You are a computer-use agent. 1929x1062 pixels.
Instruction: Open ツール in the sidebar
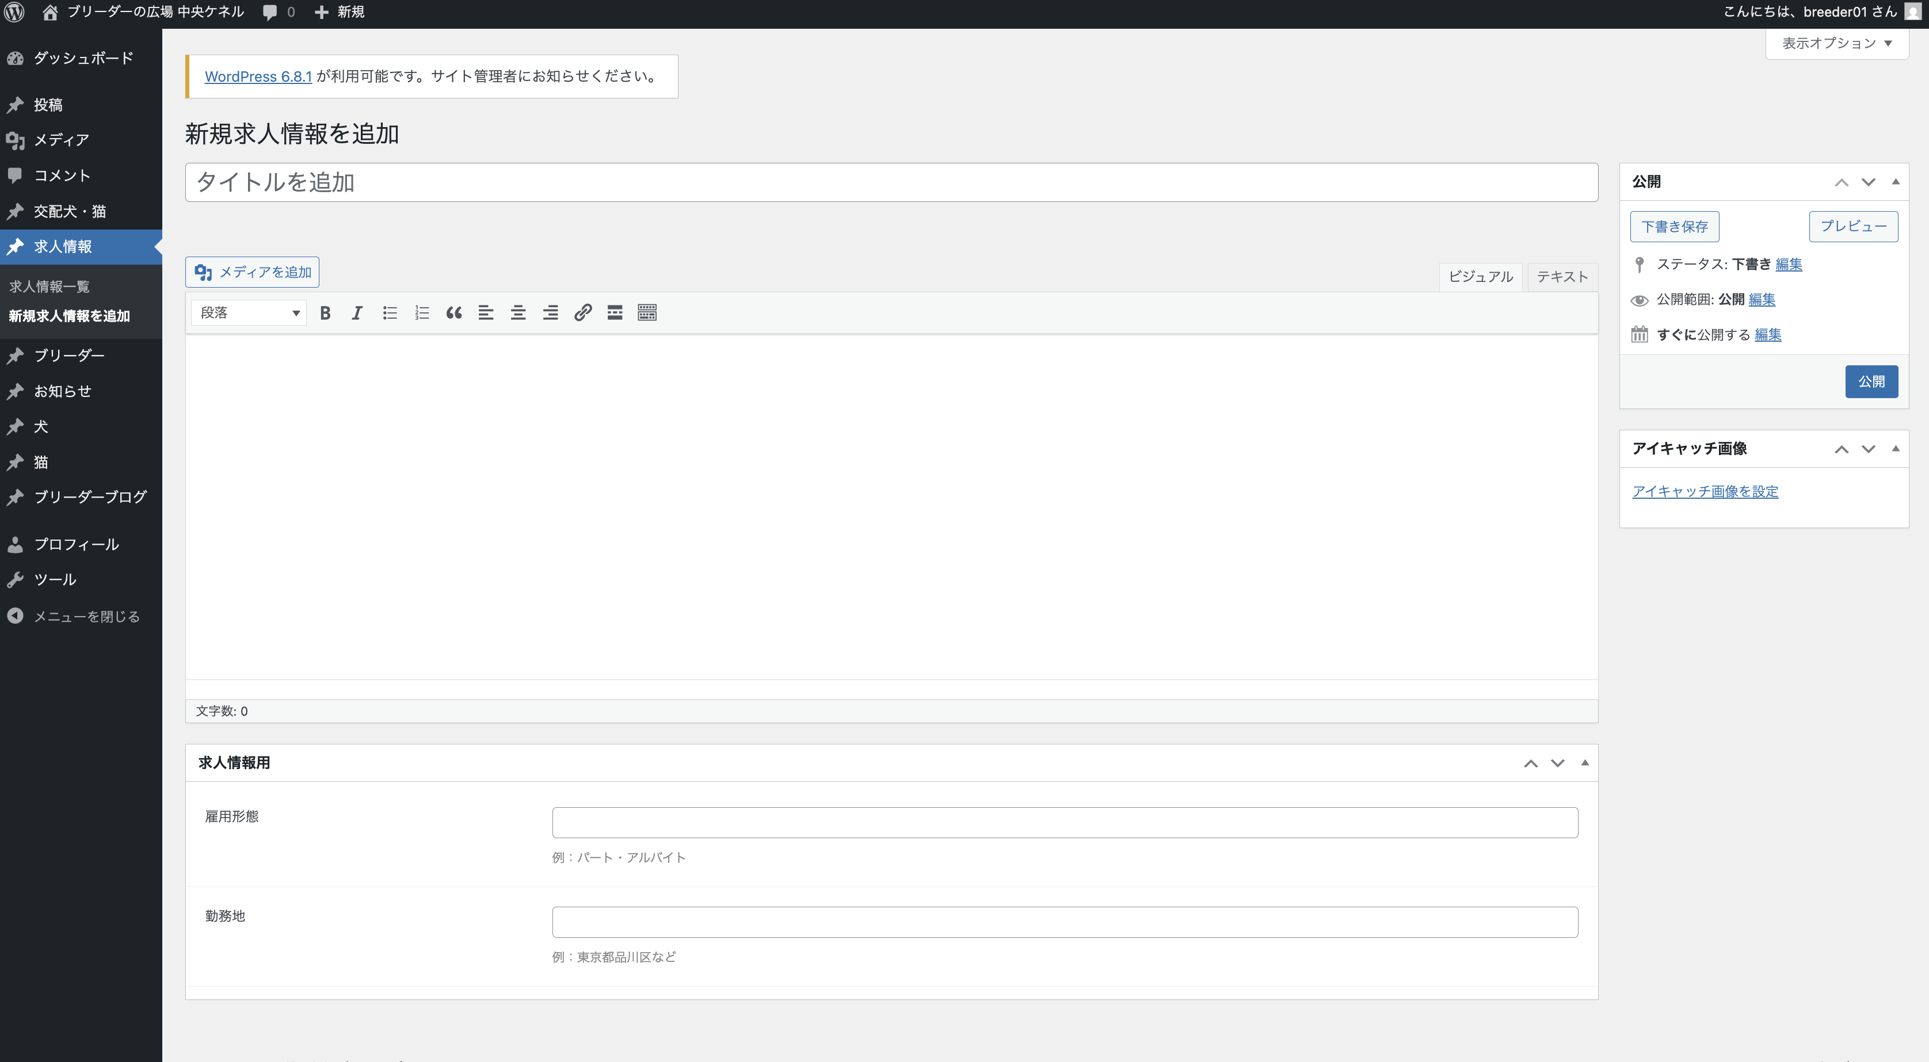(x=81, y=580)
